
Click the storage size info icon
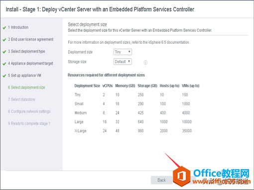[x=145, y=63]
